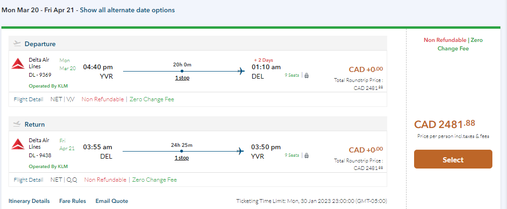
Task: Open Flight Detail for return flight
Action: coord(28,179)
